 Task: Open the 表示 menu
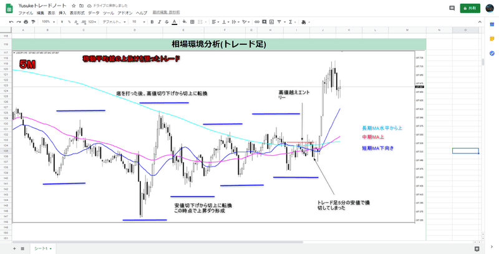[x=52, y=13]
